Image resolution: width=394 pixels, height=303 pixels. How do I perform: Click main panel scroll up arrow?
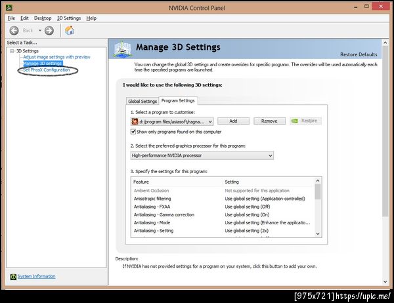click(385, 43)
